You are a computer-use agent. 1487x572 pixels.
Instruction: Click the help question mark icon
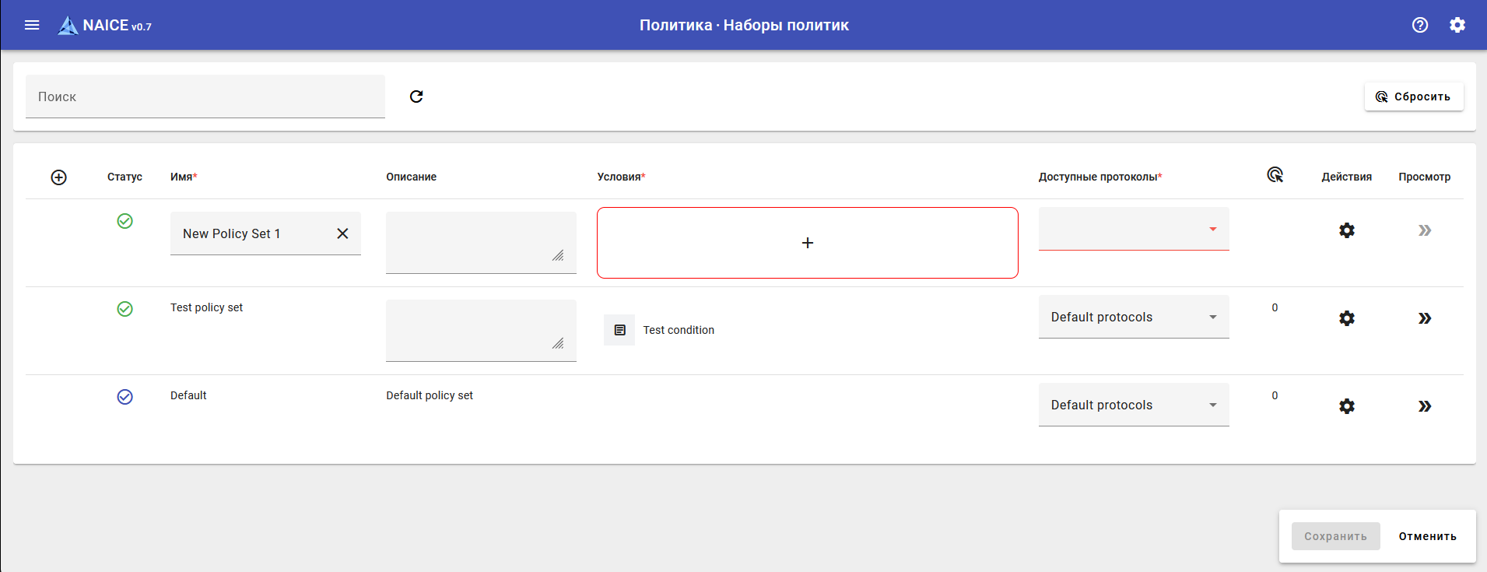coord(1420,25)
